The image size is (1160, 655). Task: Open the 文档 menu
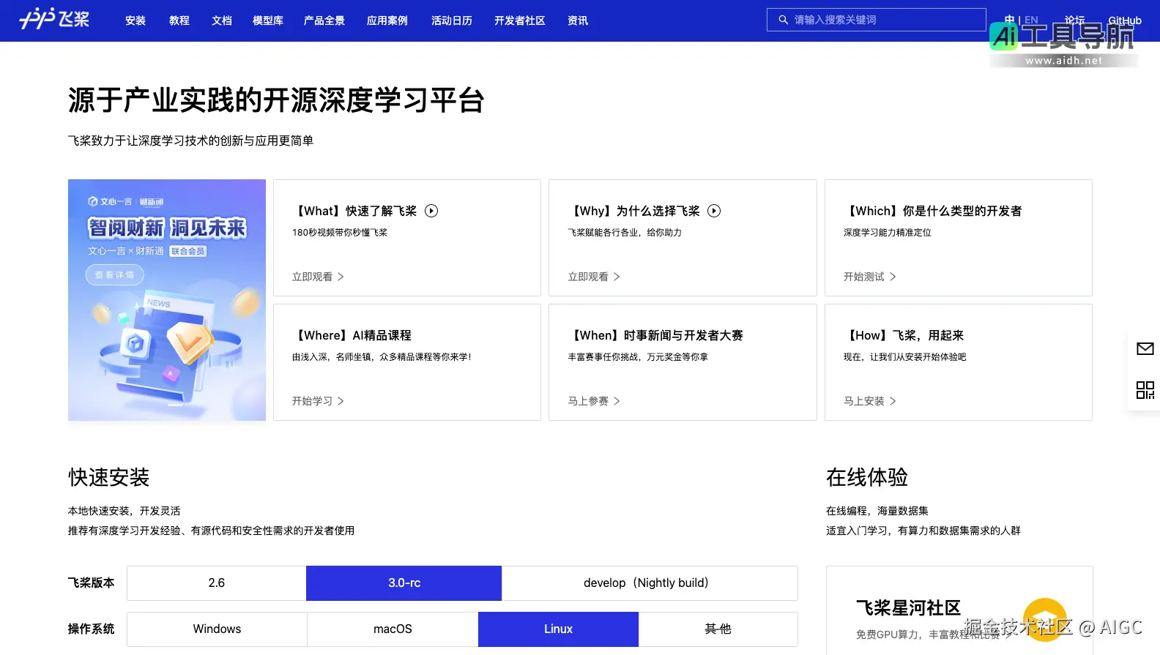[222, 20]
